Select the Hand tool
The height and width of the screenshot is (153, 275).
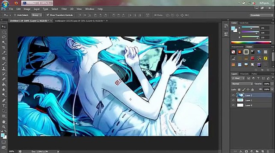[4, 122]
